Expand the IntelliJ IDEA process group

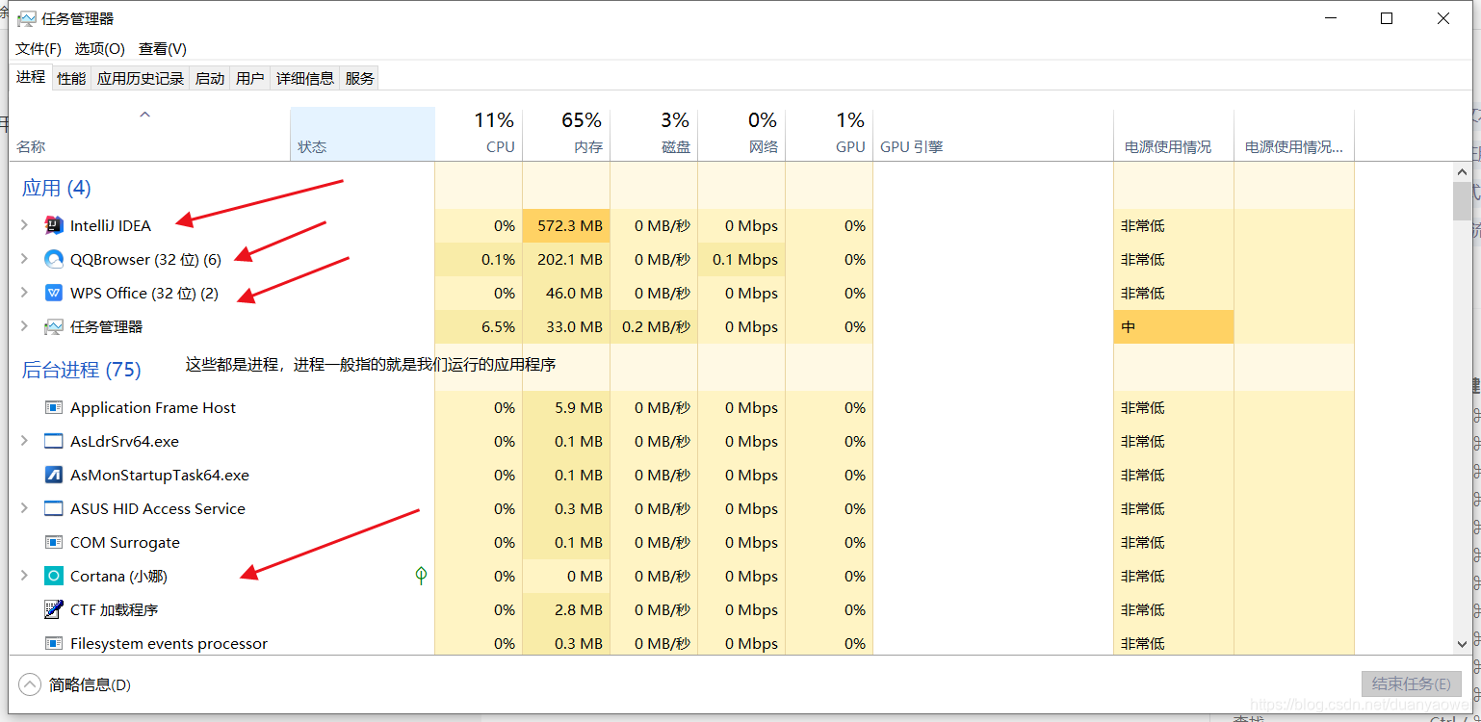(x=25, y=226)
